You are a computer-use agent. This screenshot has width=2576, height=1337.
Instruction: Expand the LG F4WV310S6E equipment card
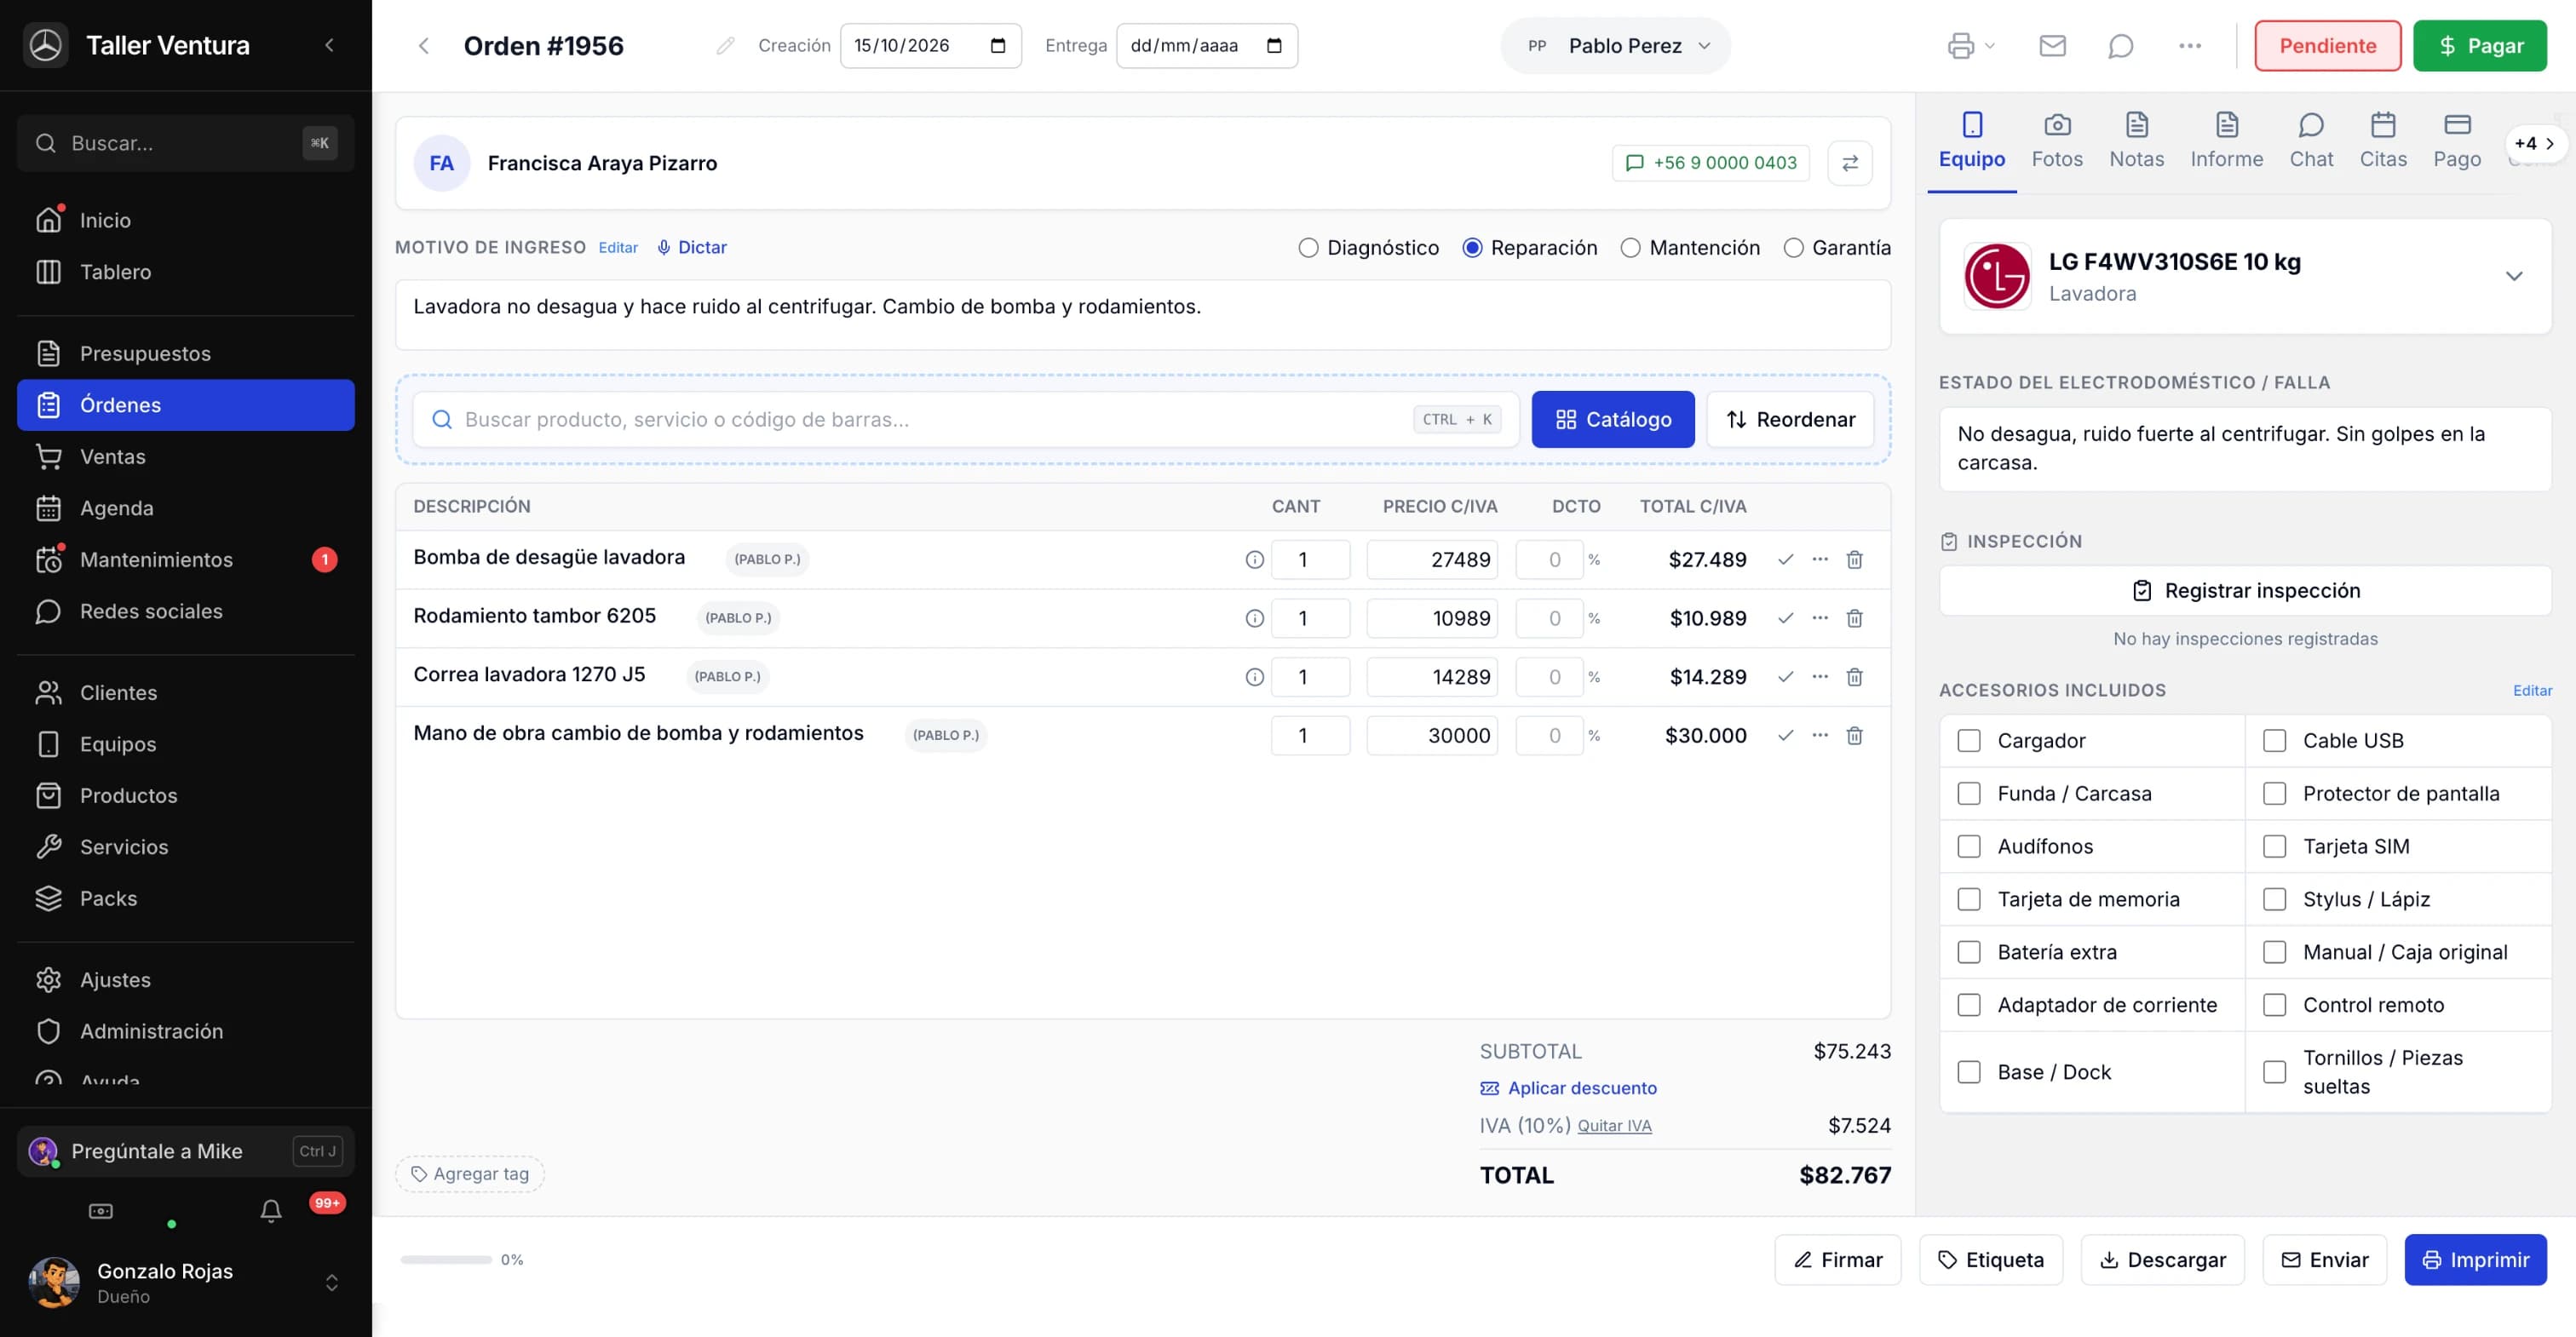(x=2513, y=276)
